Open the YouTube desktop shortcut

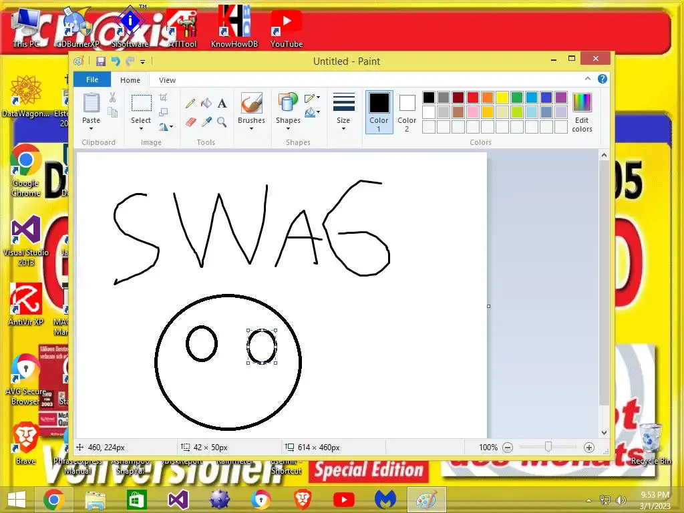286,27
